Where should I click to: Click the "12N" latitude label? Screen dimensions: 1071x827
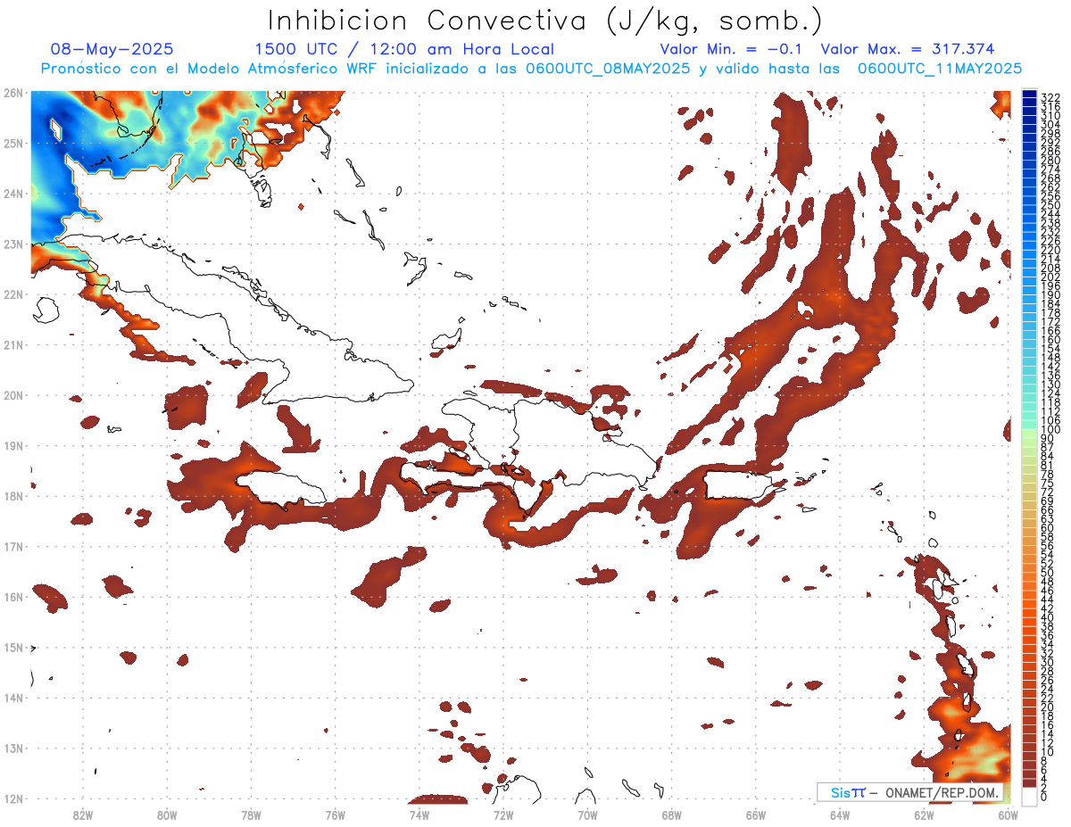pos(12,798)
